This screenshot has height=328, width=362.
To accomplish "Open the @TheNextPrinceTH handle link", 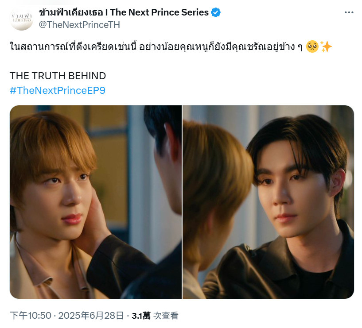I will click(79, 25).
